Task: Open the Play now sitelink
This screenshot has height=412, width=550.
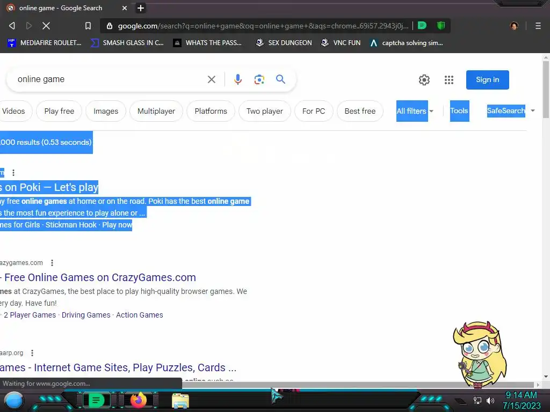Action: (117, 225)
